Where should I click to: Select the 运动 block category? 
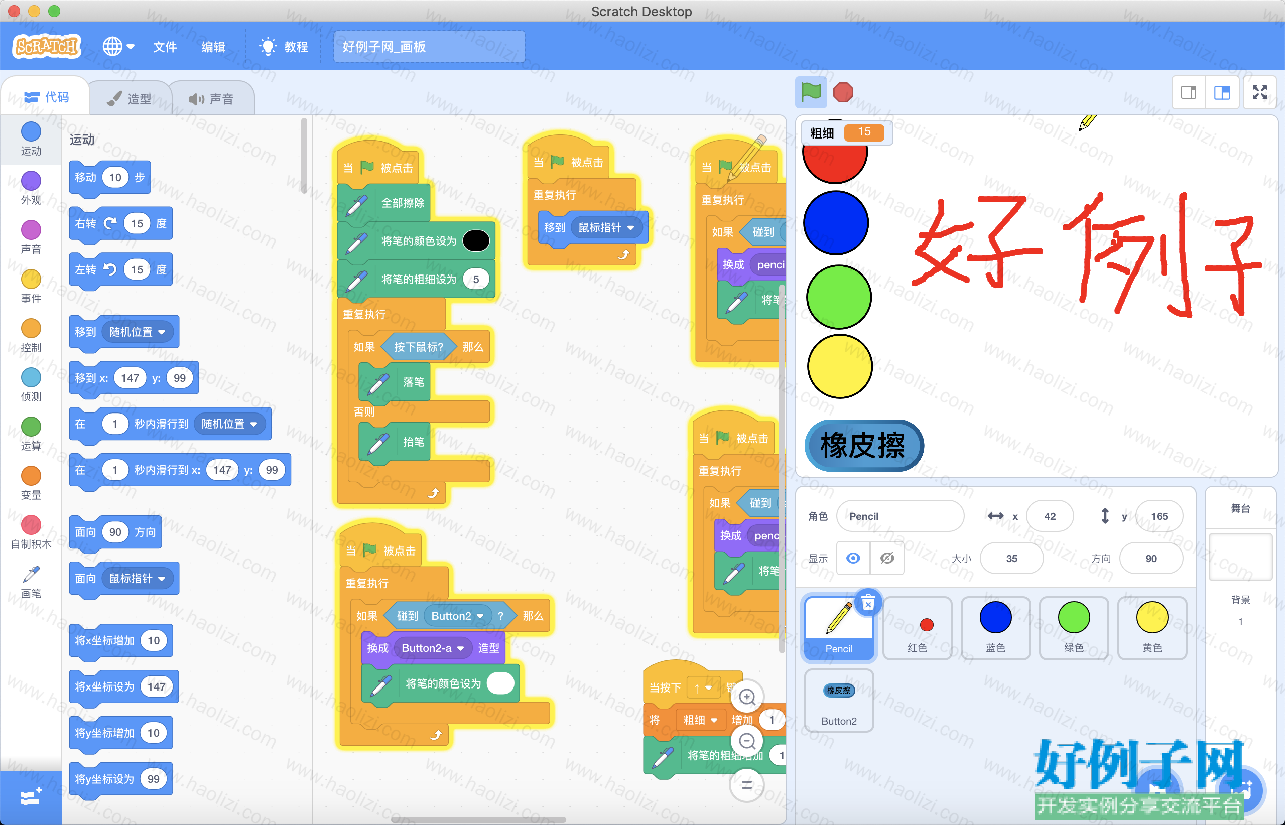click(x=31, y=139)
